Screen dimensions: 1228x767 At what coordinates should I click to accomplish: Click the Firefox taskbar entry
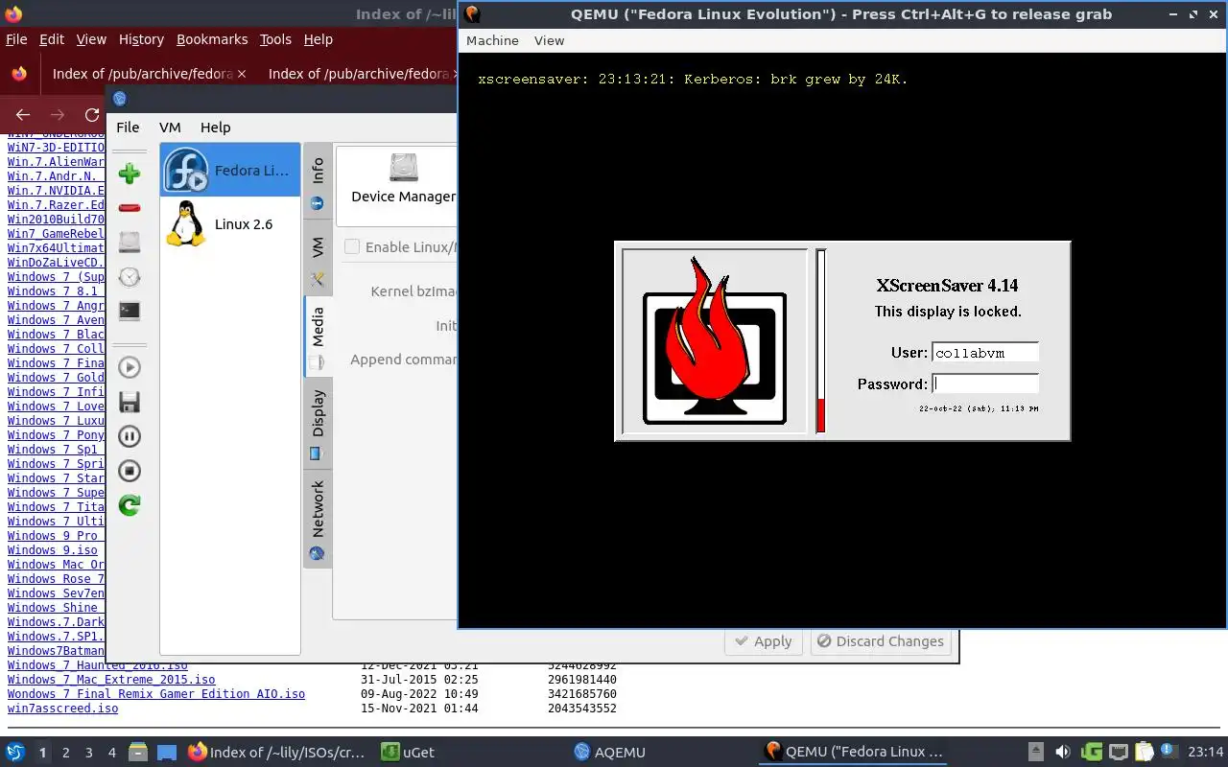(277, 753)
